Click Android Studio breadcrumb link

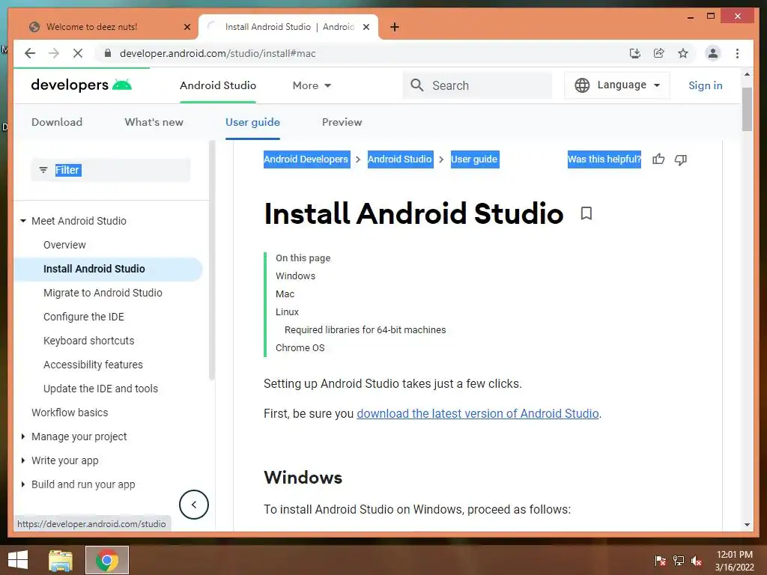400,159
